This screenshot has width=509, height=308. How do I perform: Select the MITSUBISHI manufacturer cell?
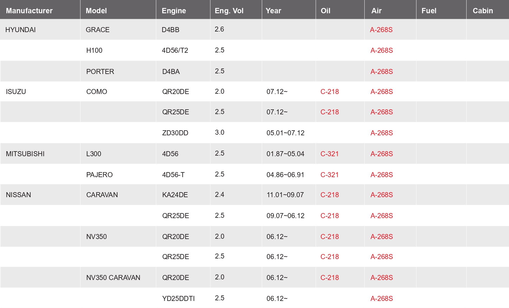click(25, 154)
